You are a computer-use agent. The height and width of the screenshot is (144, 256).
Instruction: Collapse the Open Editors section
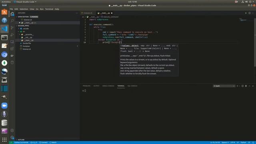tap(17, 17)
